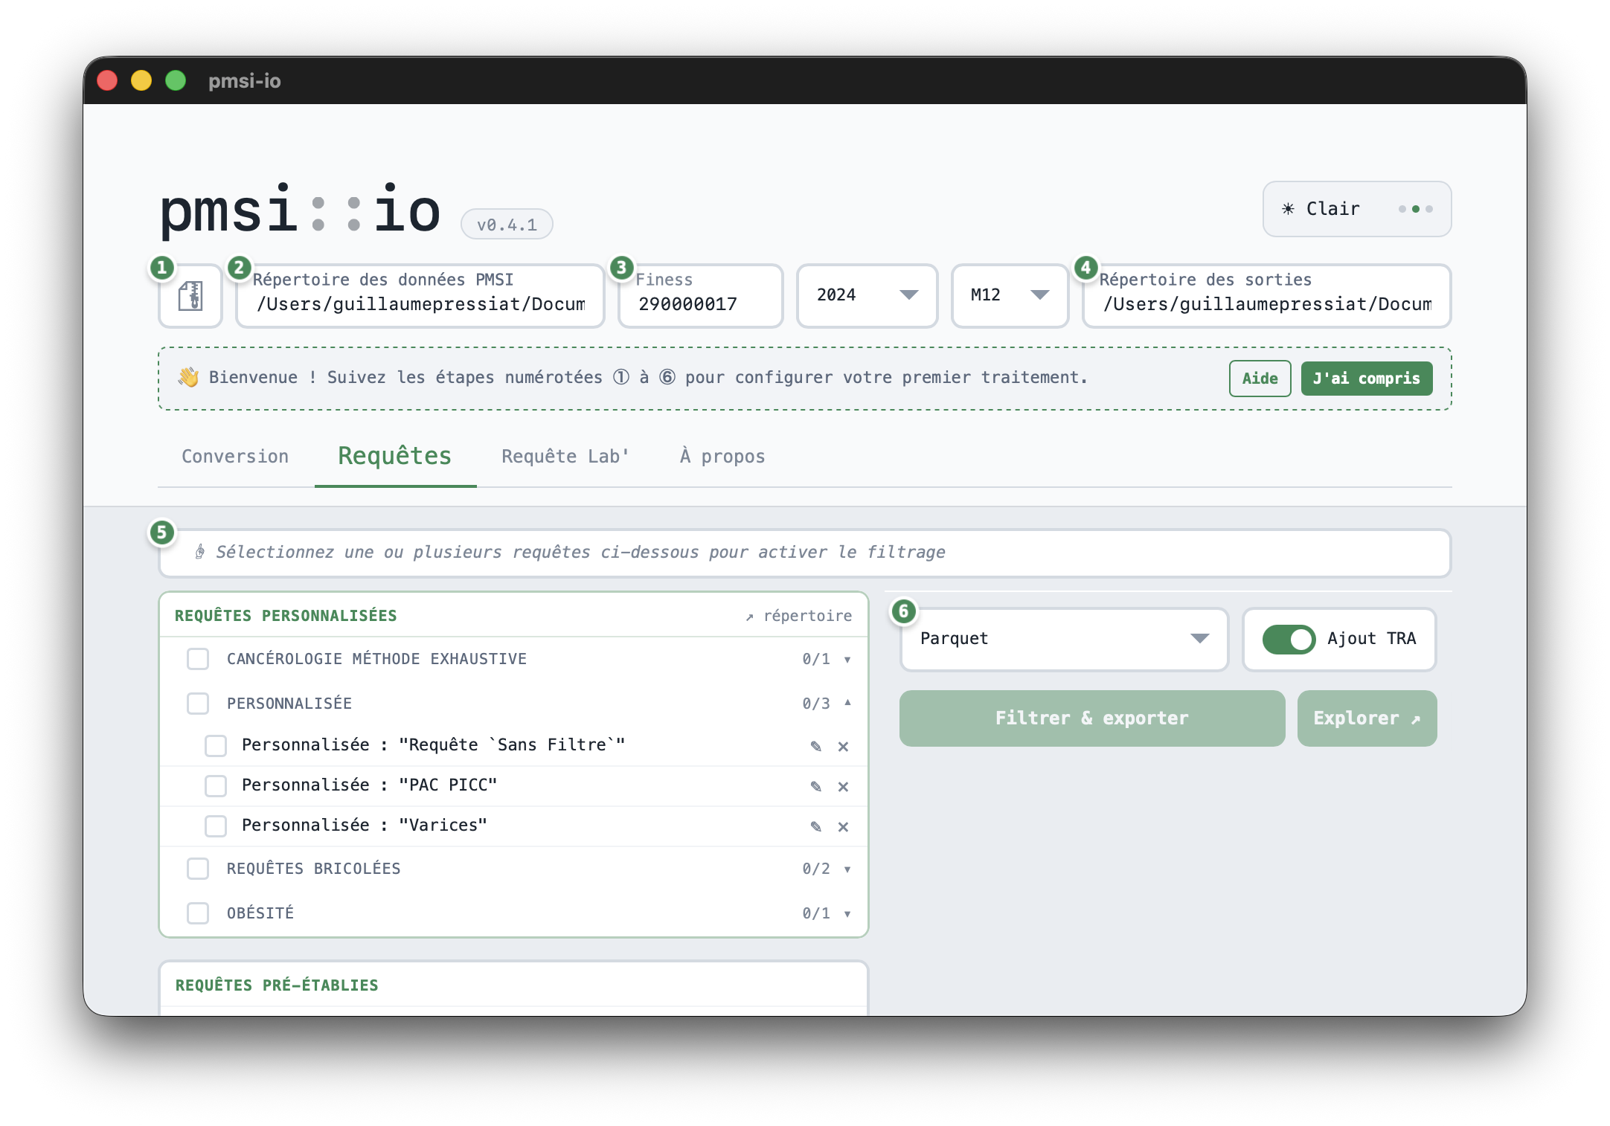This screenshot has width=1610, height=1126.
Task: Toggle the Clair theme button
Action: point(1357,209)
